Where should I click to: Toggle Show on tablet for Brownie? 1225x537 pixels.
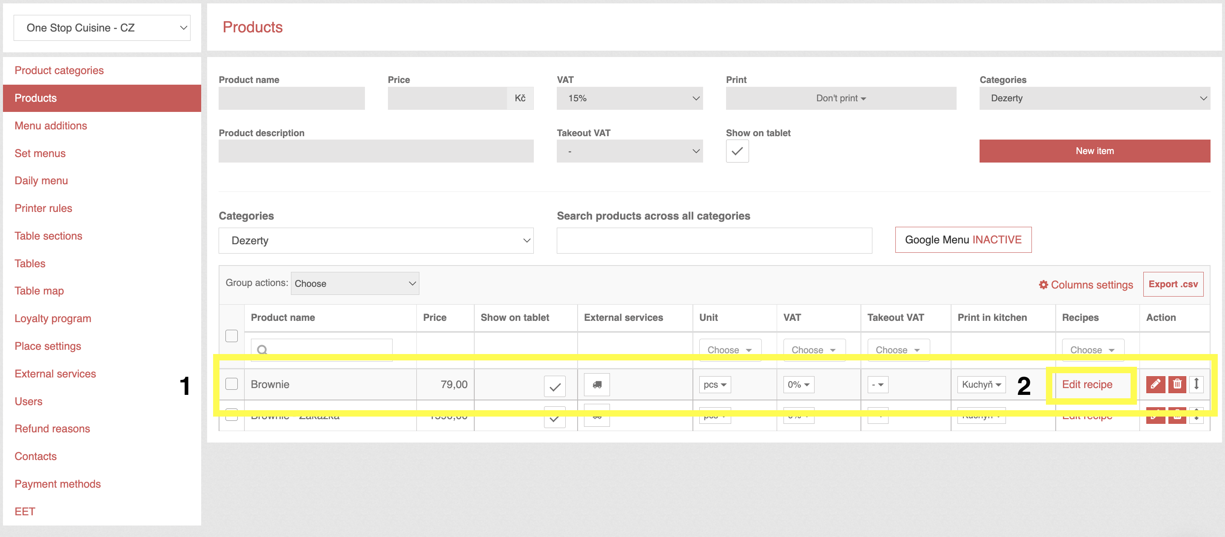pos(555,386)
